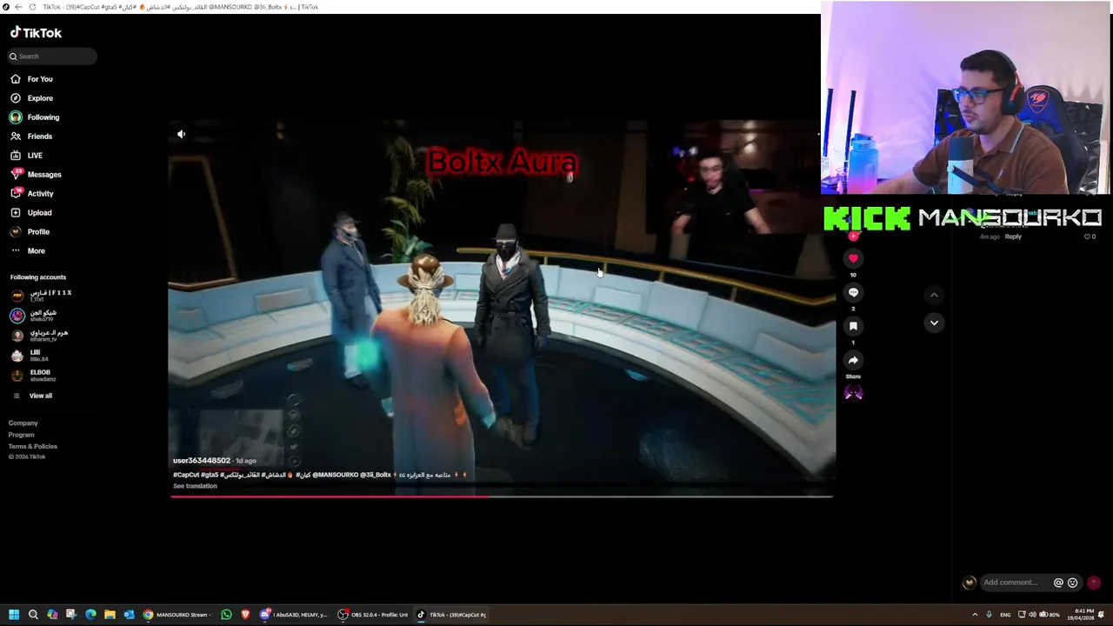Click the #CapCut hashtag in caption
Viewport: 1113px width, 626px height.
(186, 475)
